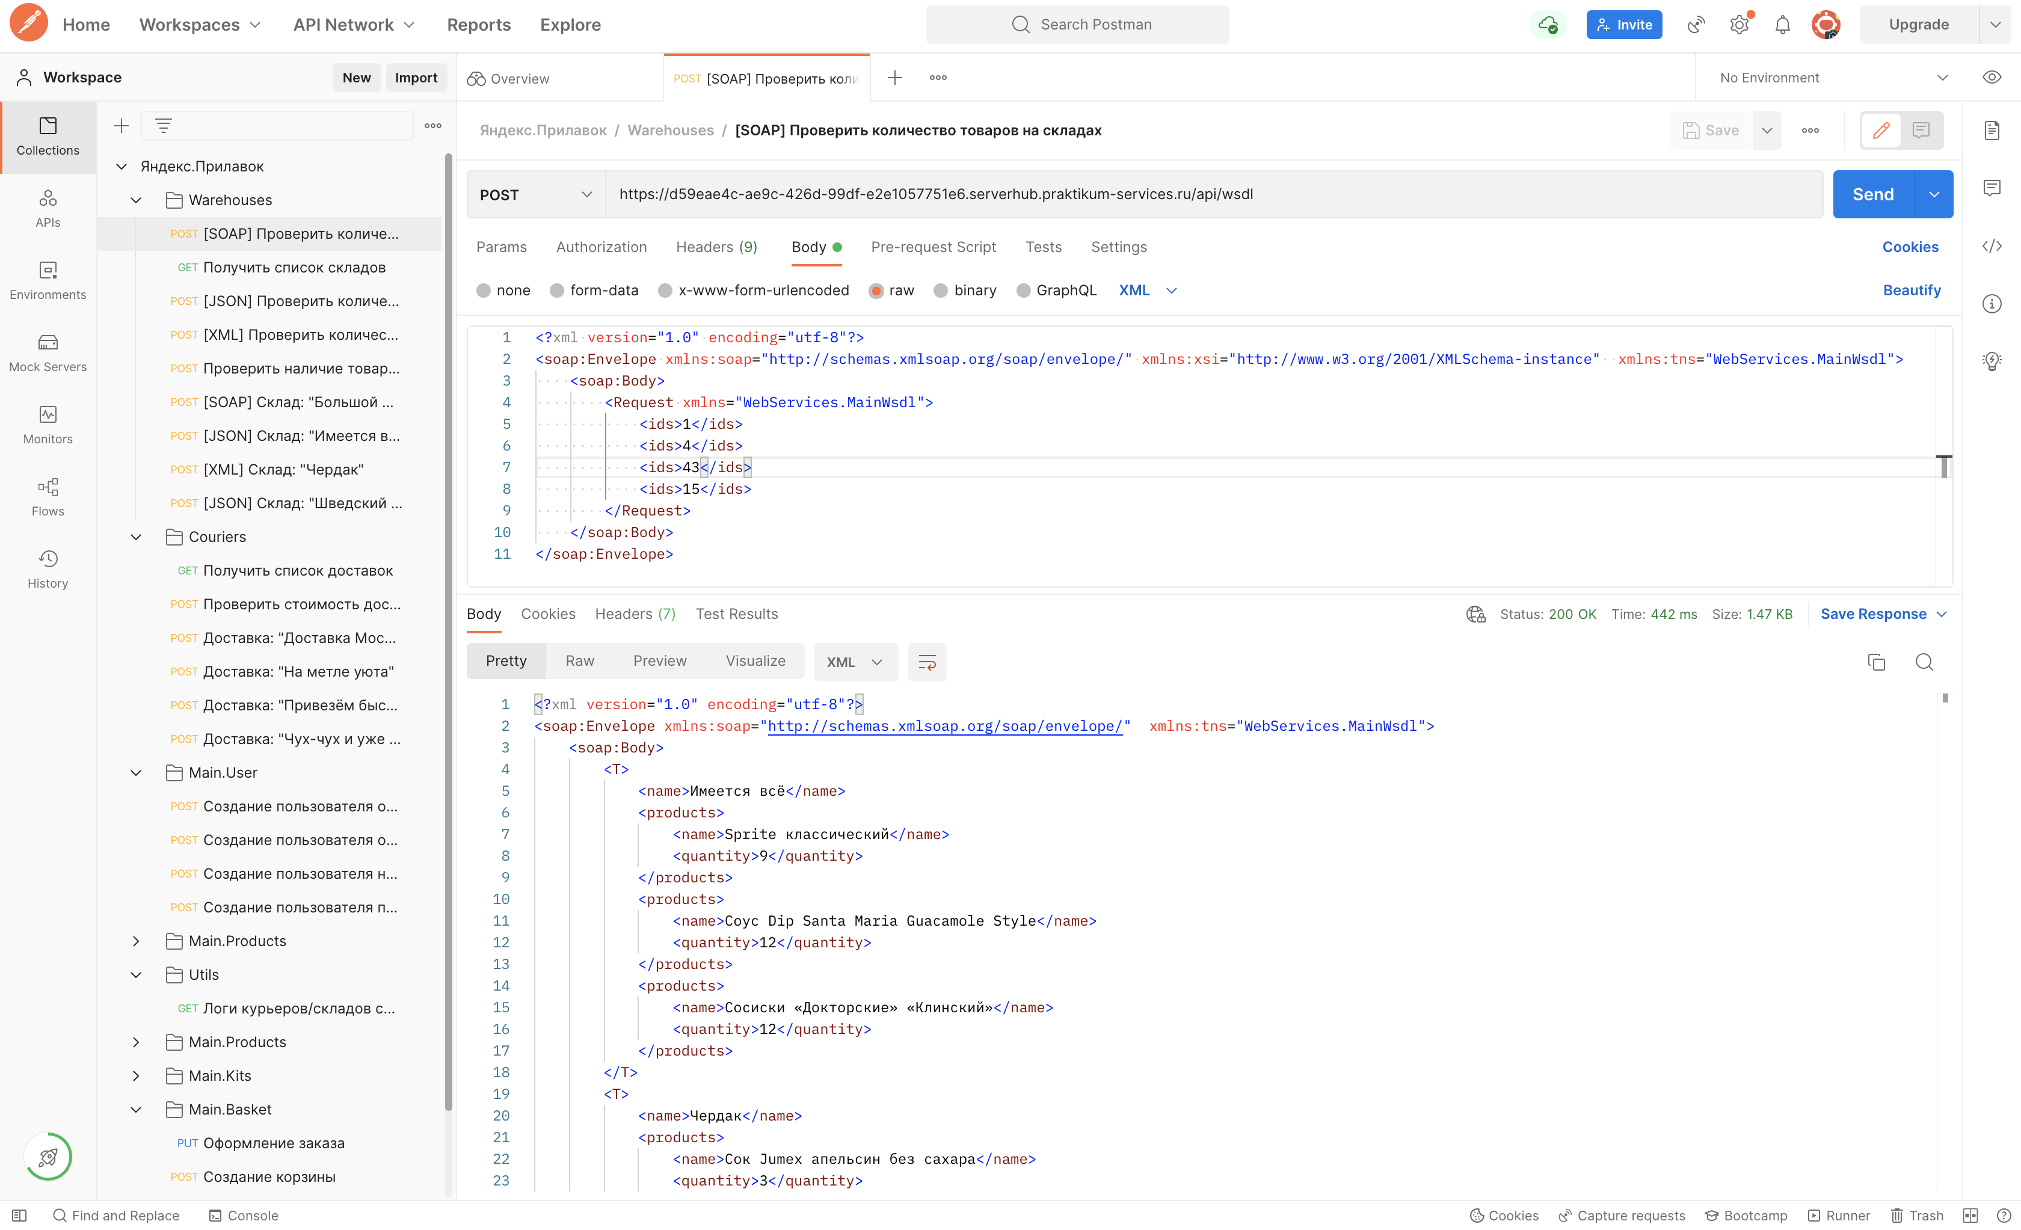Click the launchpad rocket icon
Image resolution: width=2021 pixels, height=1230 pixels.
[x=48, y=1156]
